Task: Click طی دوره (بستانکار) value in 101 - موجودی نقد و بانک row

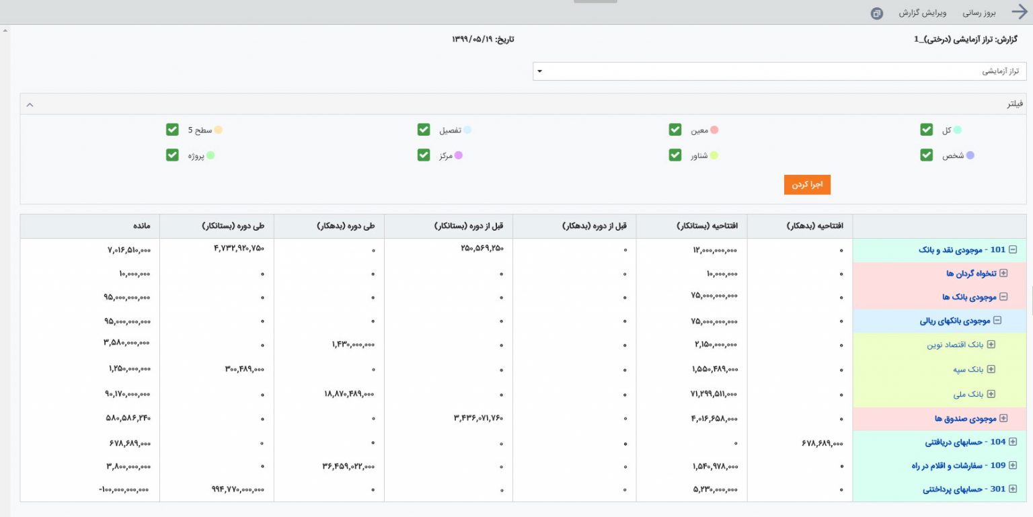Action: [239, 249]
